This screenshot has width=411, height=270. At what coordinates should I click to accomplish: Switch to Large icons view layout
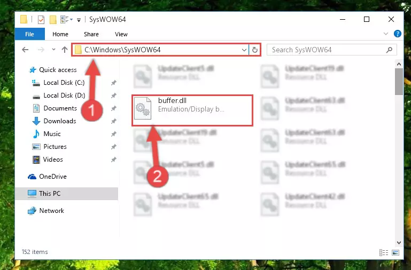coord(396,252)
